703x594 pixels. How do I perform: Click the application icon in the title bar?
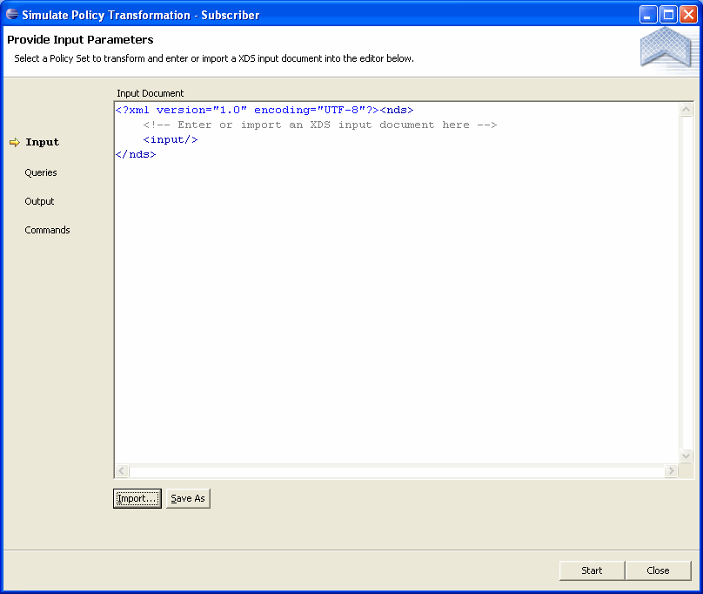tap(12, 14)
